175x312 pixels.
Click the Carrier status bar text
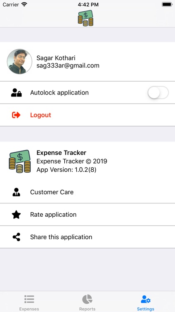coord(11,5)
